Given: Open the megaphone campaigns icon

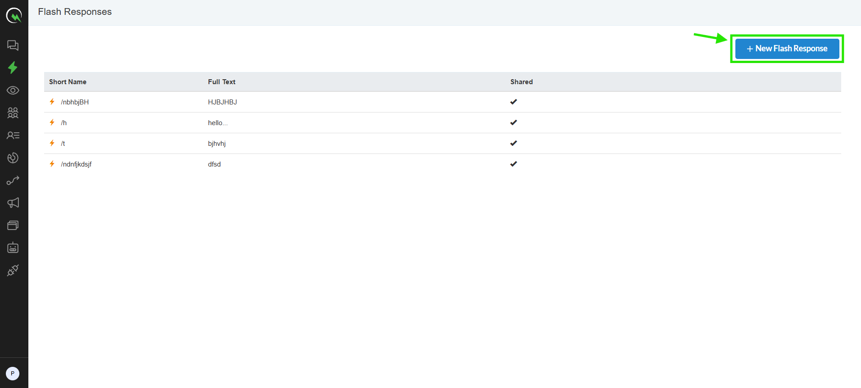Looking at the screenshot, I should [x=13, y=203].
